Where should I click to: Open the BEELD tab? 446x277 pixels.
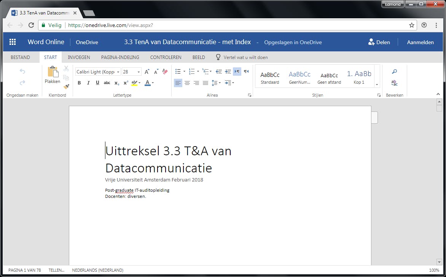pos(199,57)
